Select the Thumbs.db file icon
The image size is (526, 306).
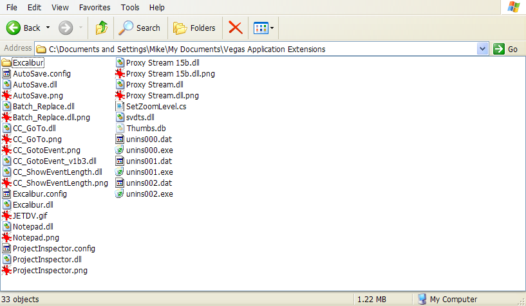(x=120, y=128)
